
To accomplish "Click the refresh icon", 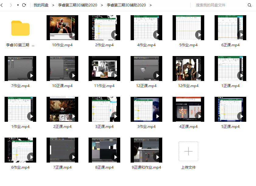I will coord(24,5).
